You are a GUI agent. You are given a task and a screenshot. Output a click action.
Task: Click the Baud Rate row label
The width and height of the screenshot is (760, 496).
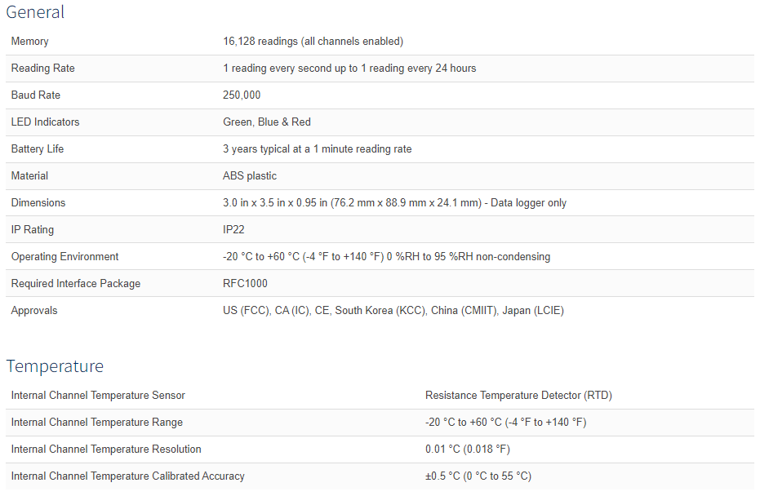(x=35, y=95)
